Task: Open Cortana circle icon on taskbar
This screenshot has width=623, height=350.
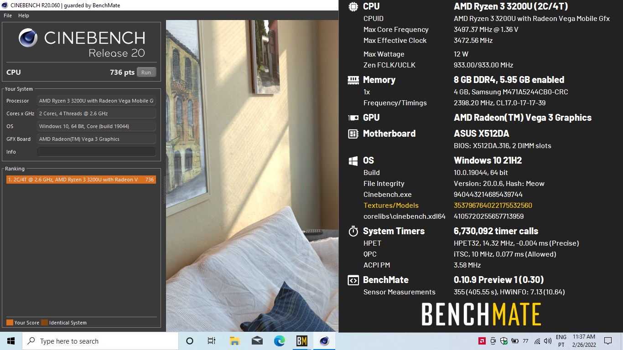Action: (x=190, y=341)
